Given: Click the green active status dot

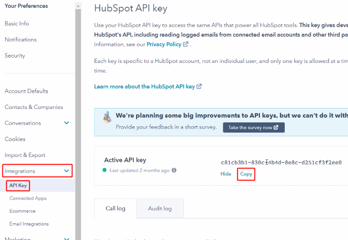Looking at the screenshot, I should 105,170.
